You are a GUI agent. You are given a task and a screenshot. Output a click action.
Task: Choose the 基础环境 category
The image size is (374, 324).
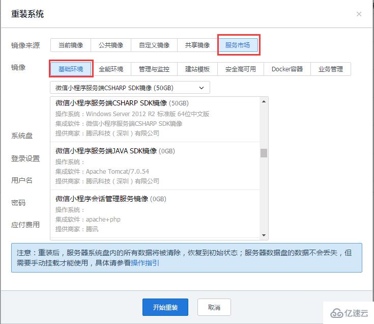click(x=71, y=69)
